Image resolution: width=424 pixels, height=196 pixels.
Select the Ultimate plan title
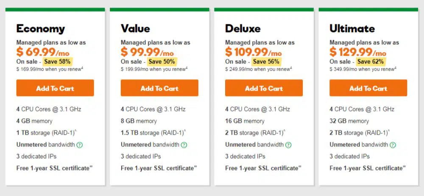click(352, 29)
